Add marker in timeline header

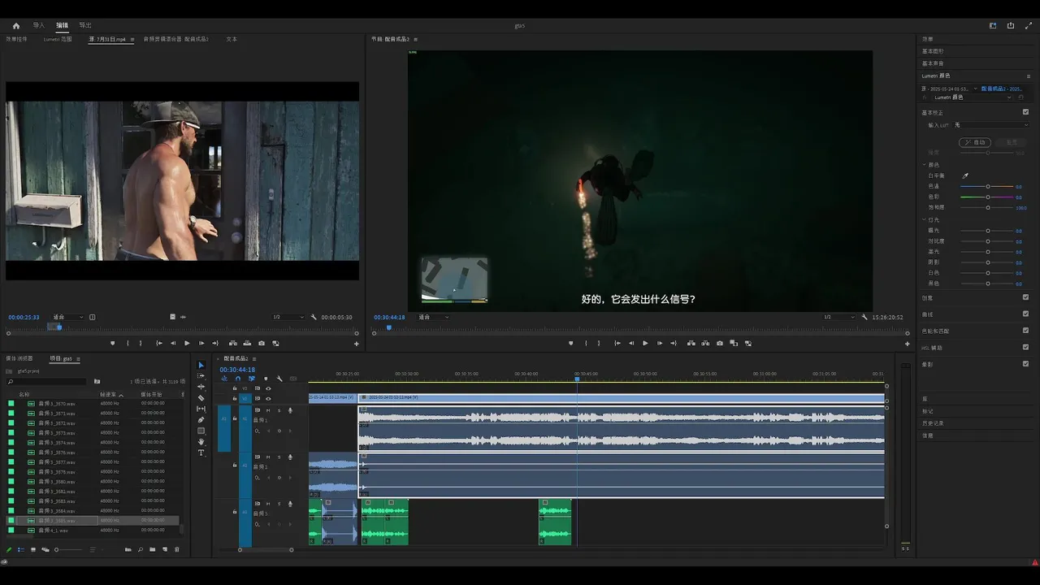(266, 379)
